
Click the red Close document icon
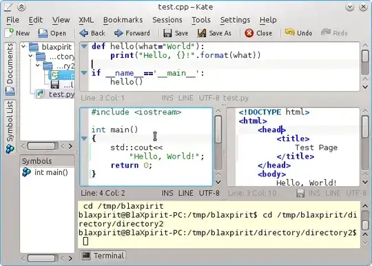coord(249,33)
